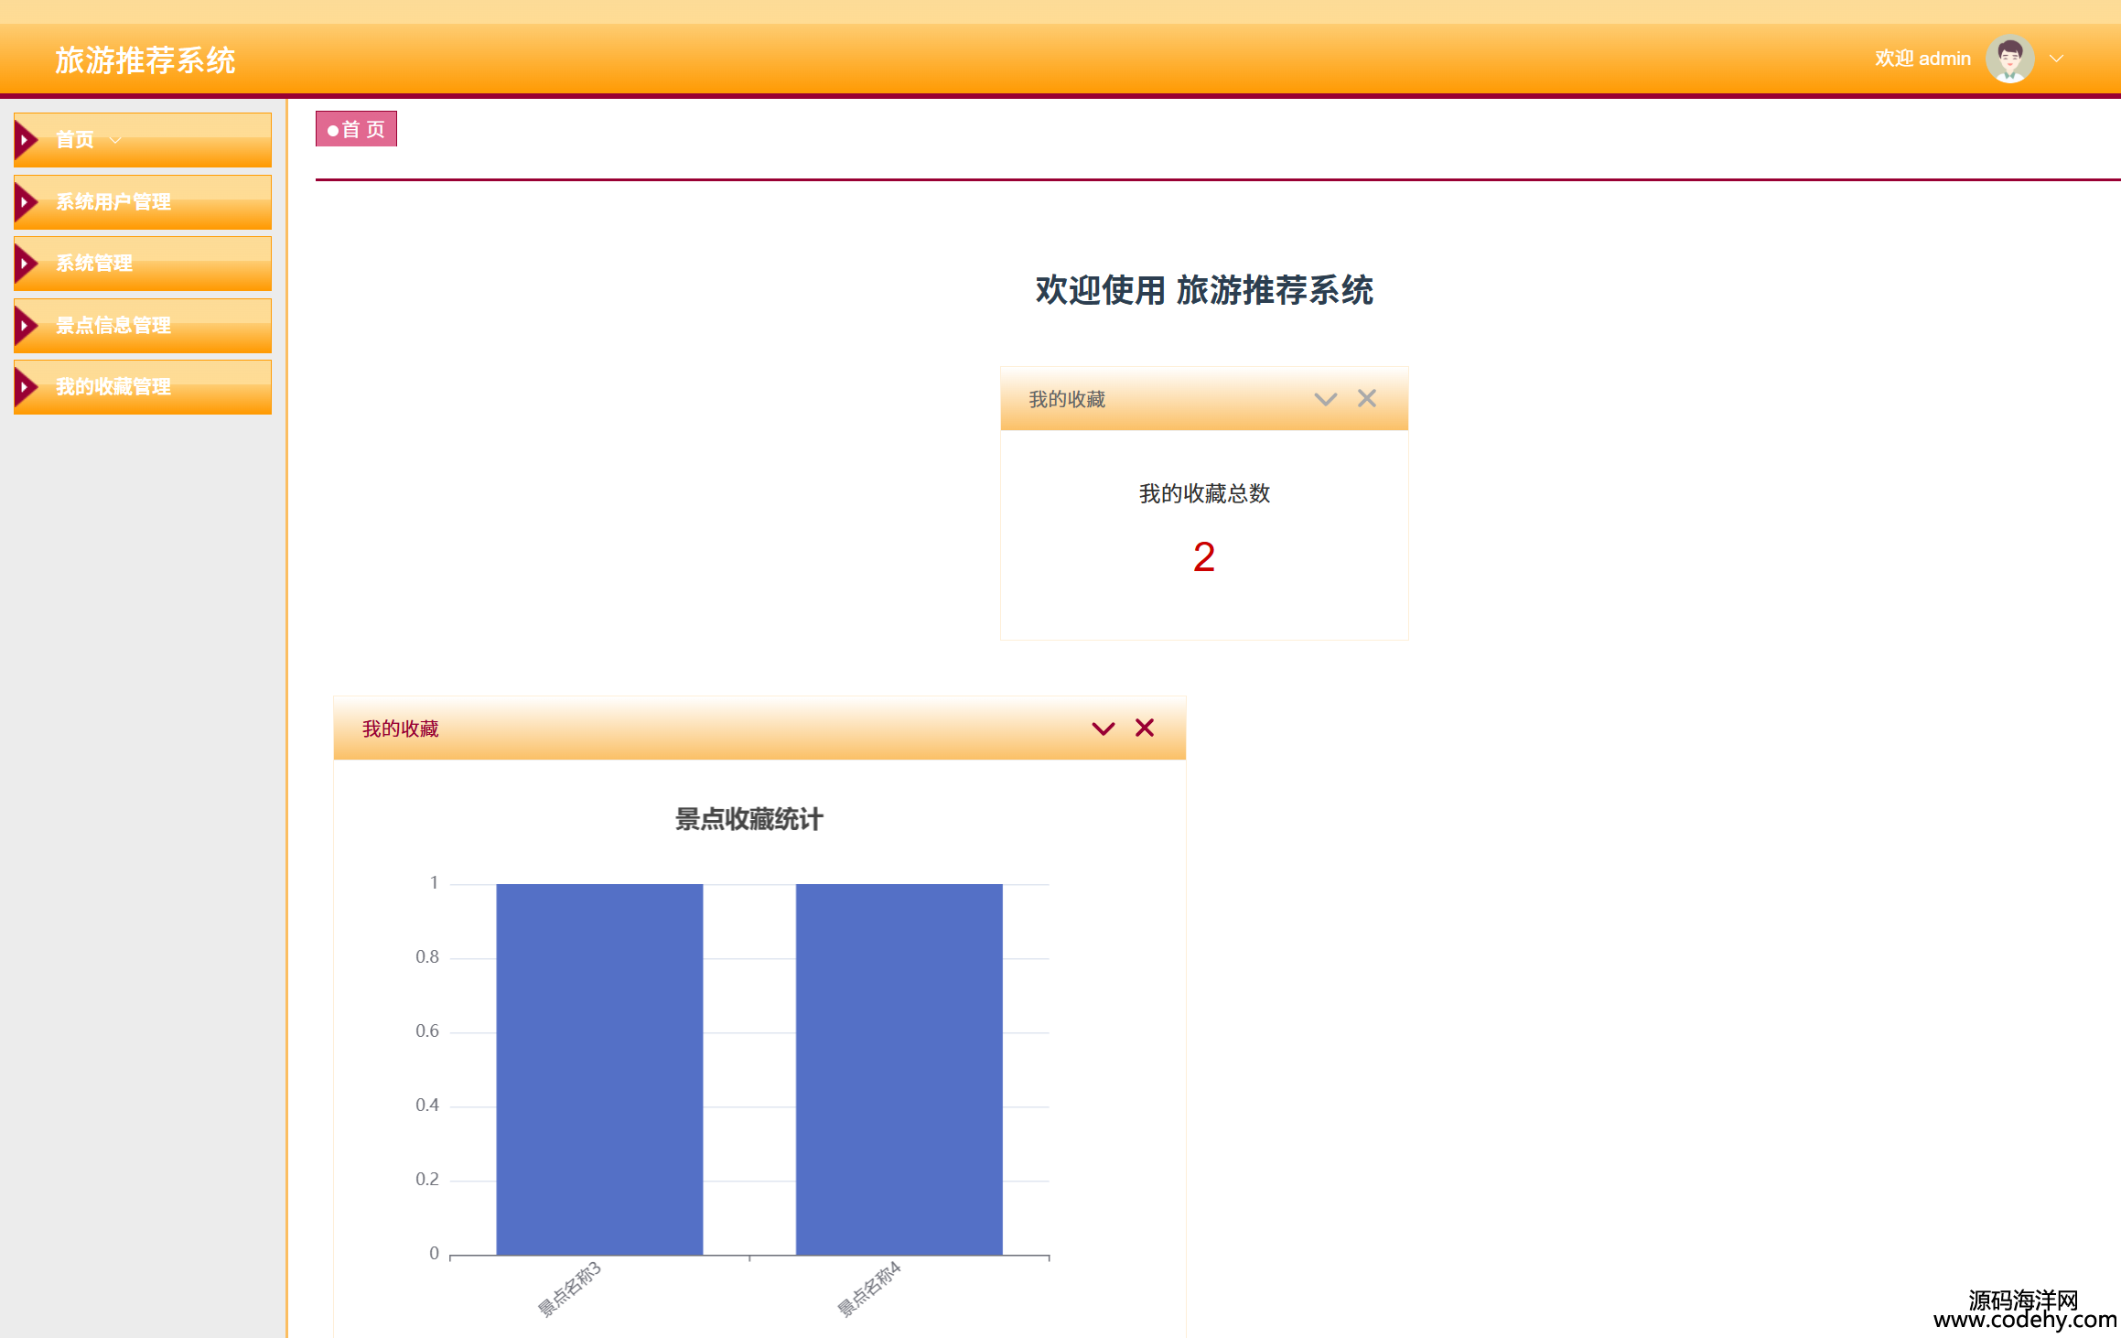Open 景点信息管理 sidebar menu
Viewport: 2121px width, 1338px height.
(x=113, y=326)
